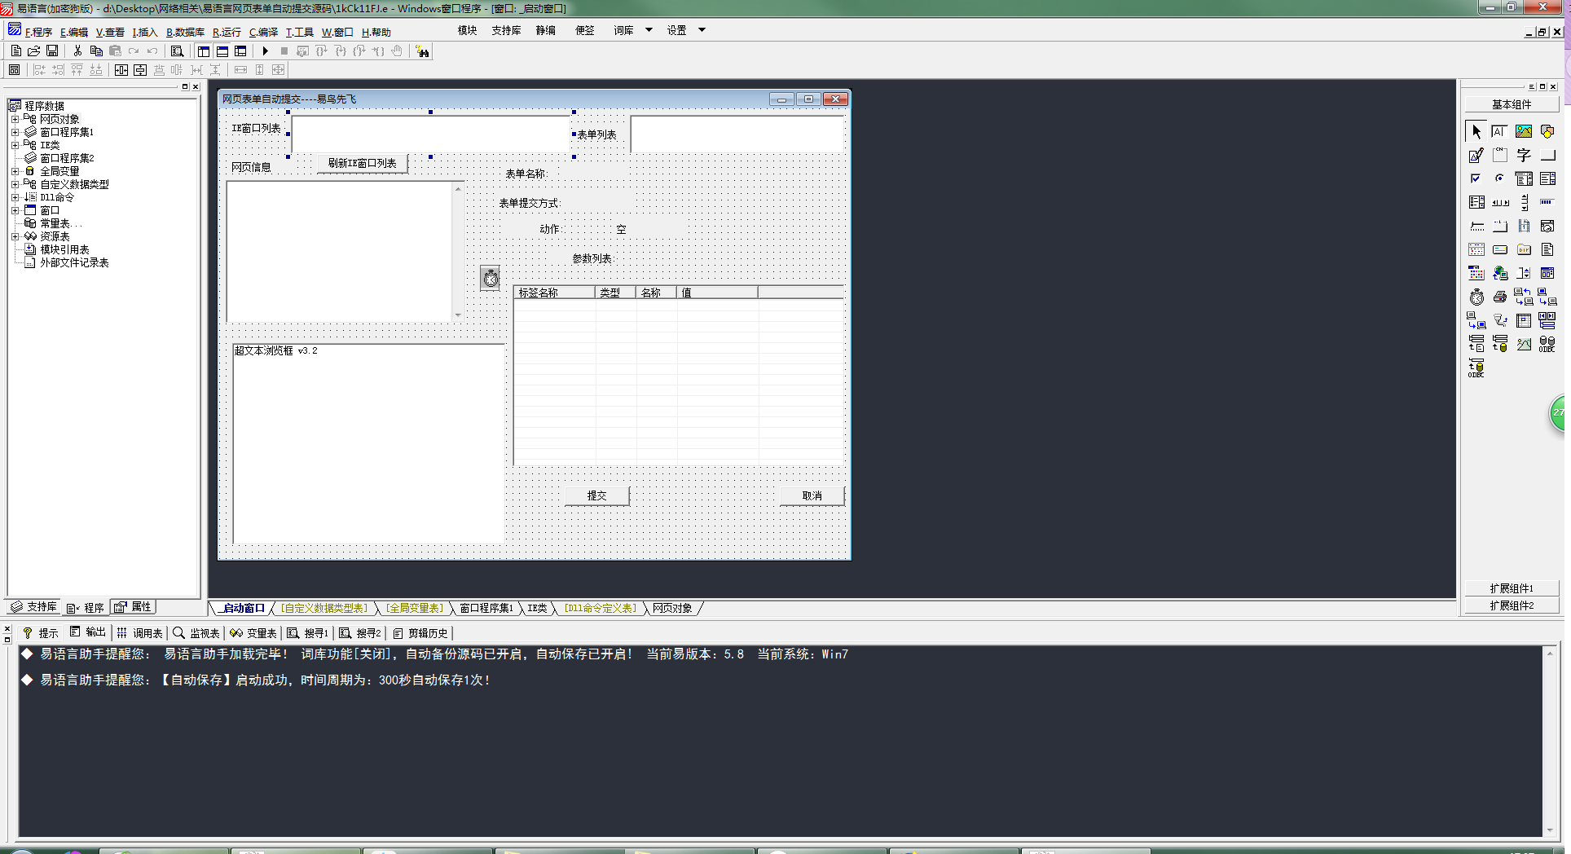Select the shape box component icon

click(x=1547, y=131)
